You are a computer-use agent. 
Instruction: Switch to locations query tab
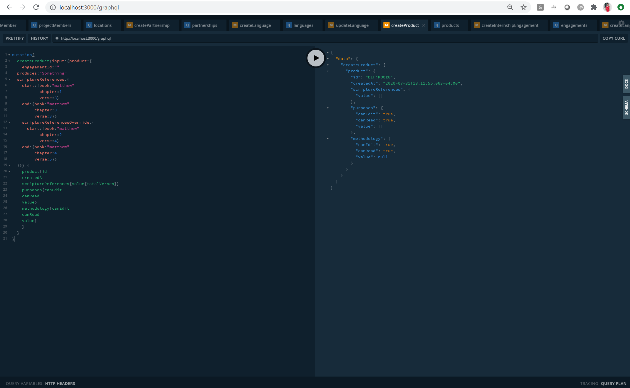pyautogui.click(x=102, y=25)
